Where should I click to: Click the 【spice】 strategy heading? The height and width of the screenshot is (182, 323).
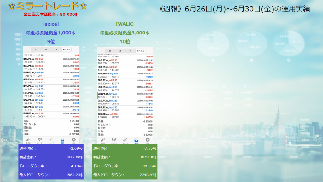click(51, 24)
